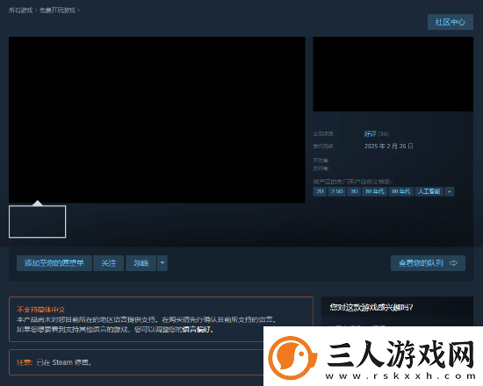
Task: Open the 社区中心 community hub button
Action: [x=450, y=22]
